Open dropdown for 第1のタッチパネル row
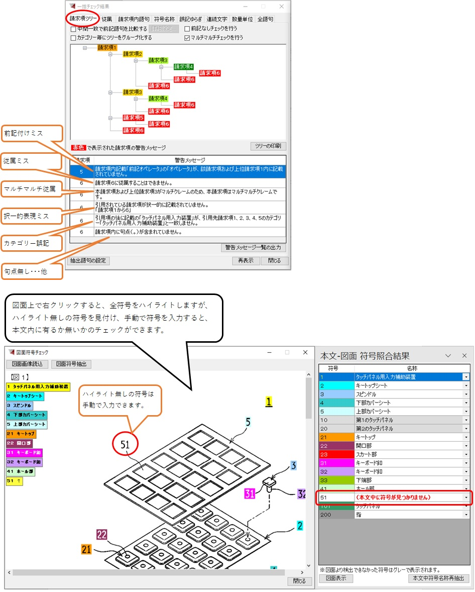Image resolution: width=475 pixels, height=592 pixels. (466, 420)
